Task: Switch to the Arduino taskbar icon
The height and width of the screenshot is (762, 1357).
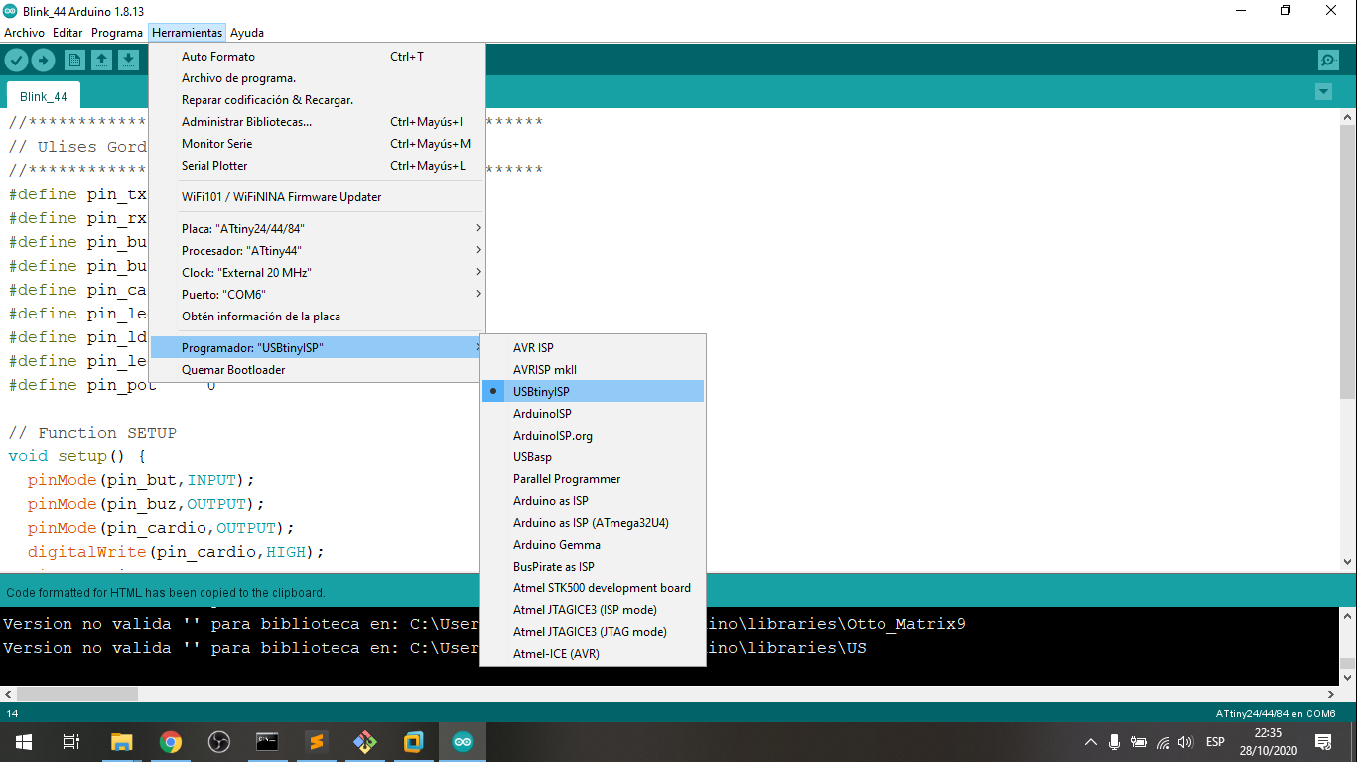Action: [x=463, y=741]
